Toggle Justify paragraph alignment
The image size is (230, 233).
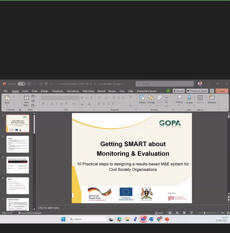(x=113, y=103)
